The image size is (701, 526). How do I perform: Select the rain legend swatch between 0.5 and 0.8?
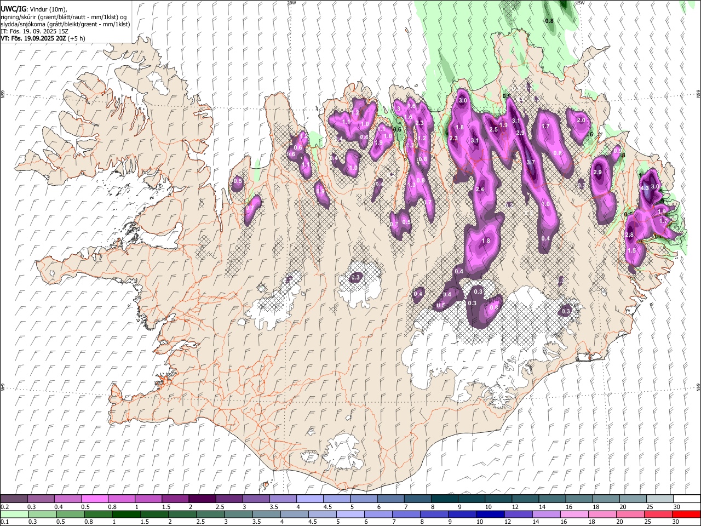point(71,514)
